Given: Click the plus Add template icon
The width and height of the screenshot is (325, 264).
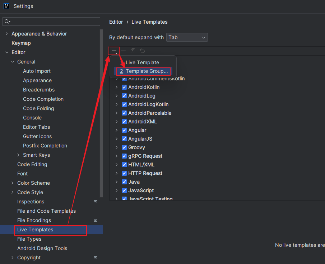Looking at the screenshot, I should pos(114,51).
